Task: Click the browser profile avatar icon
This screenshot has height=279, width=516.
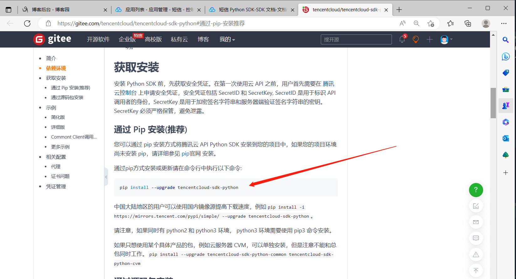Action: 486,23
